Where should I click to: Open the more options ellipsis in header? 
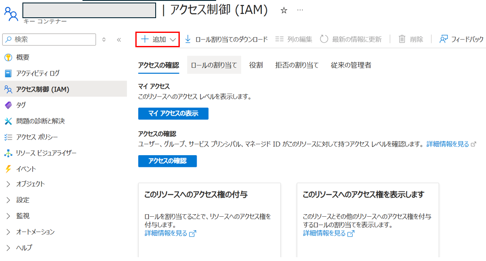300,10
